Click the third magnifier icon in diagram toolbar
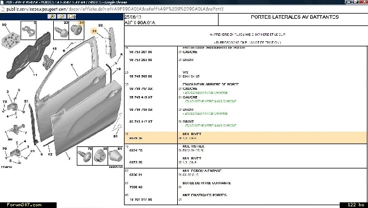 [x=71, y=16]
